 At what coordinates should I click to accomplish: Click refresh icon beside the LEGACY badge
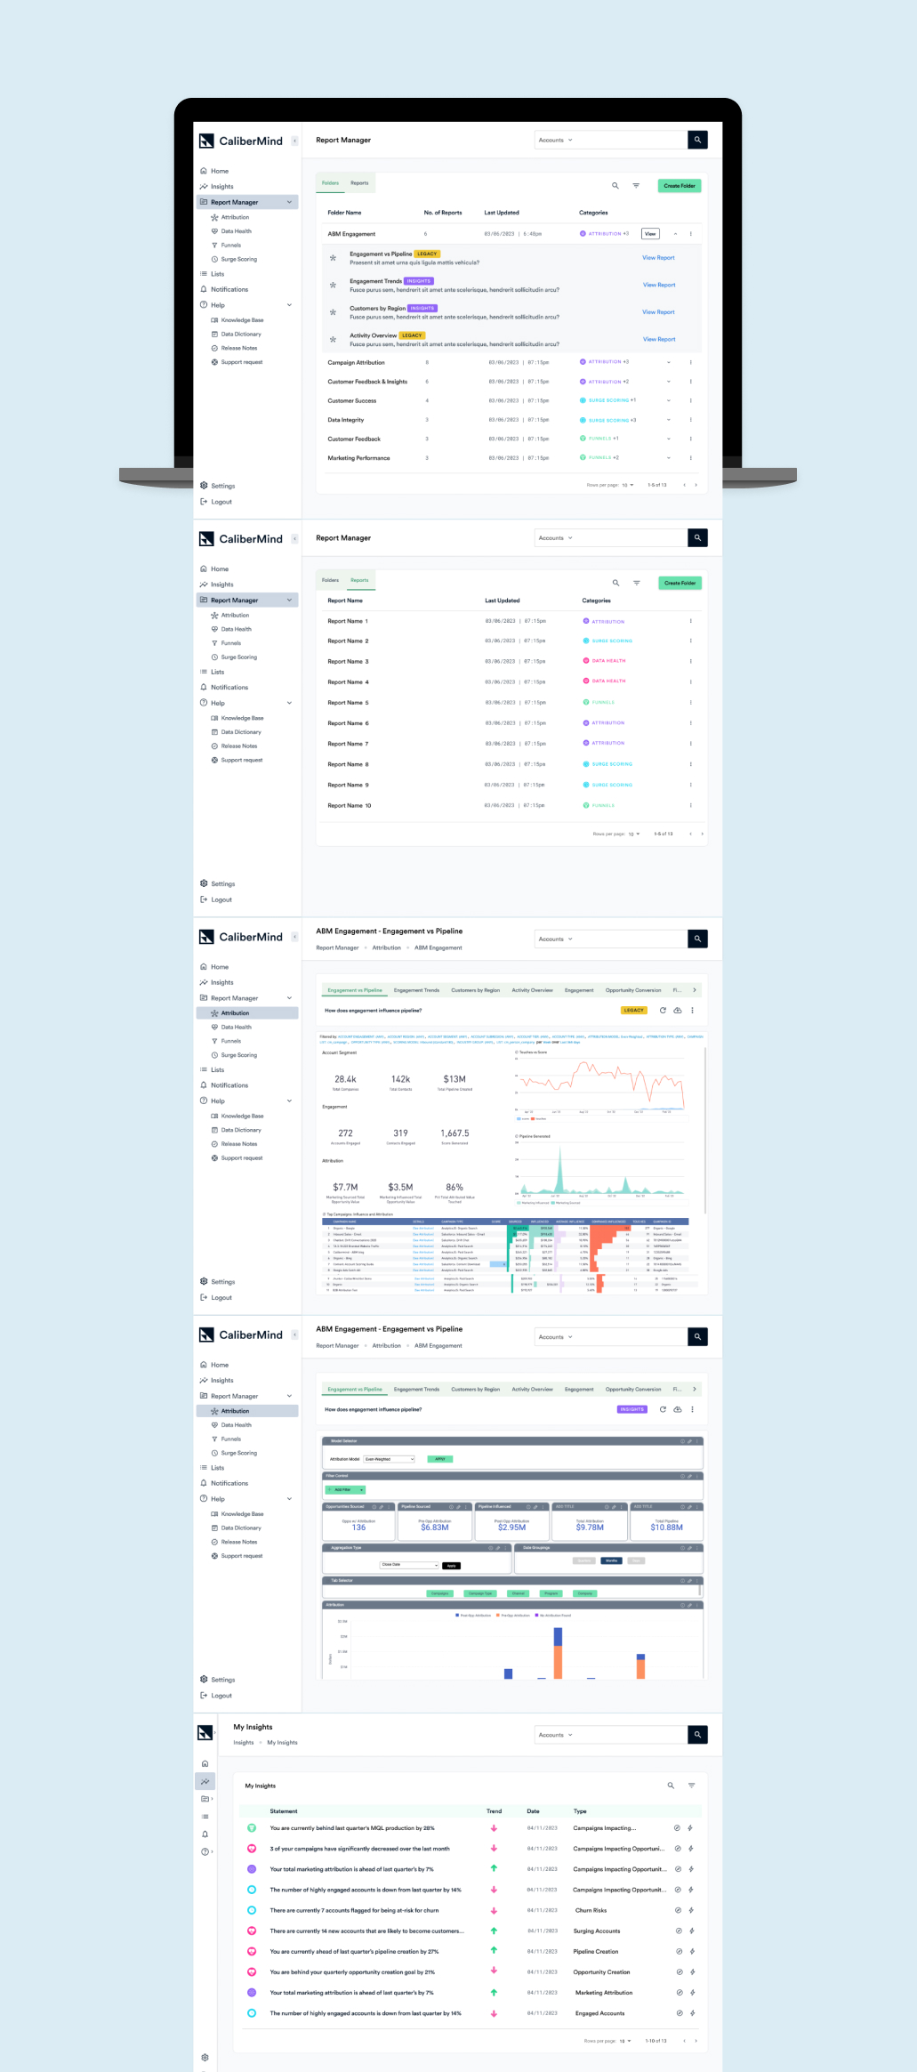663,1011
